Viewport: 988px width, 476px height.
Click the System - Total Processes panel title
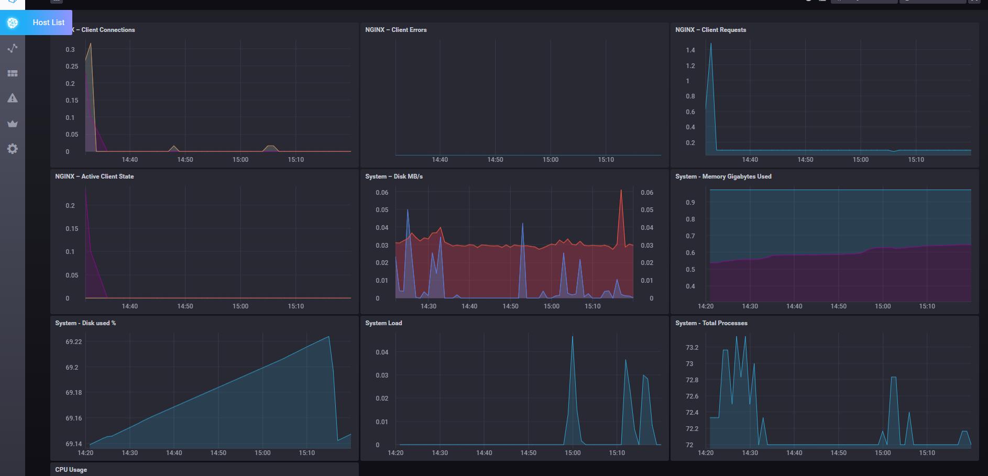tap(711, 323)
